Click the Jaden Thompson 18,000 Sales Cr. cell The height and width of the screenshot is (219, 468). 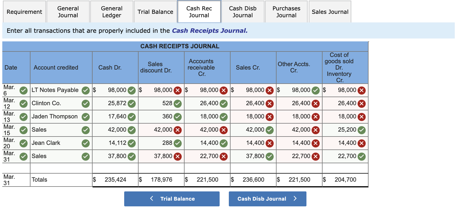tap(253, 117)
